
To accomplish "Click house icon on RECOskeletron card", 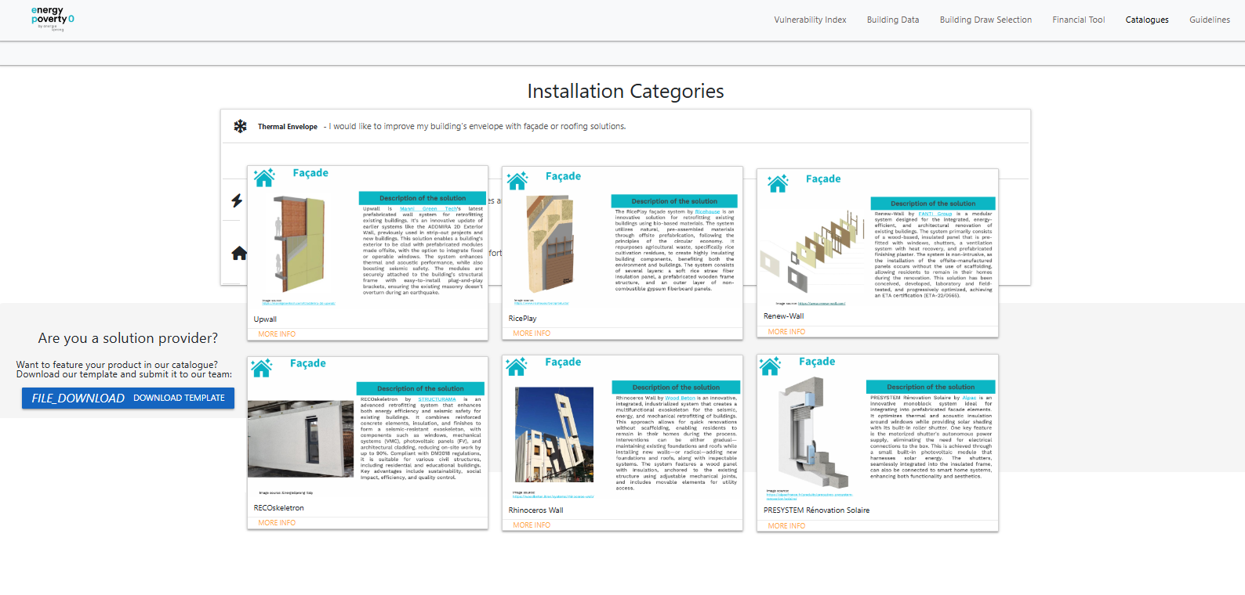I will point(262,367).
